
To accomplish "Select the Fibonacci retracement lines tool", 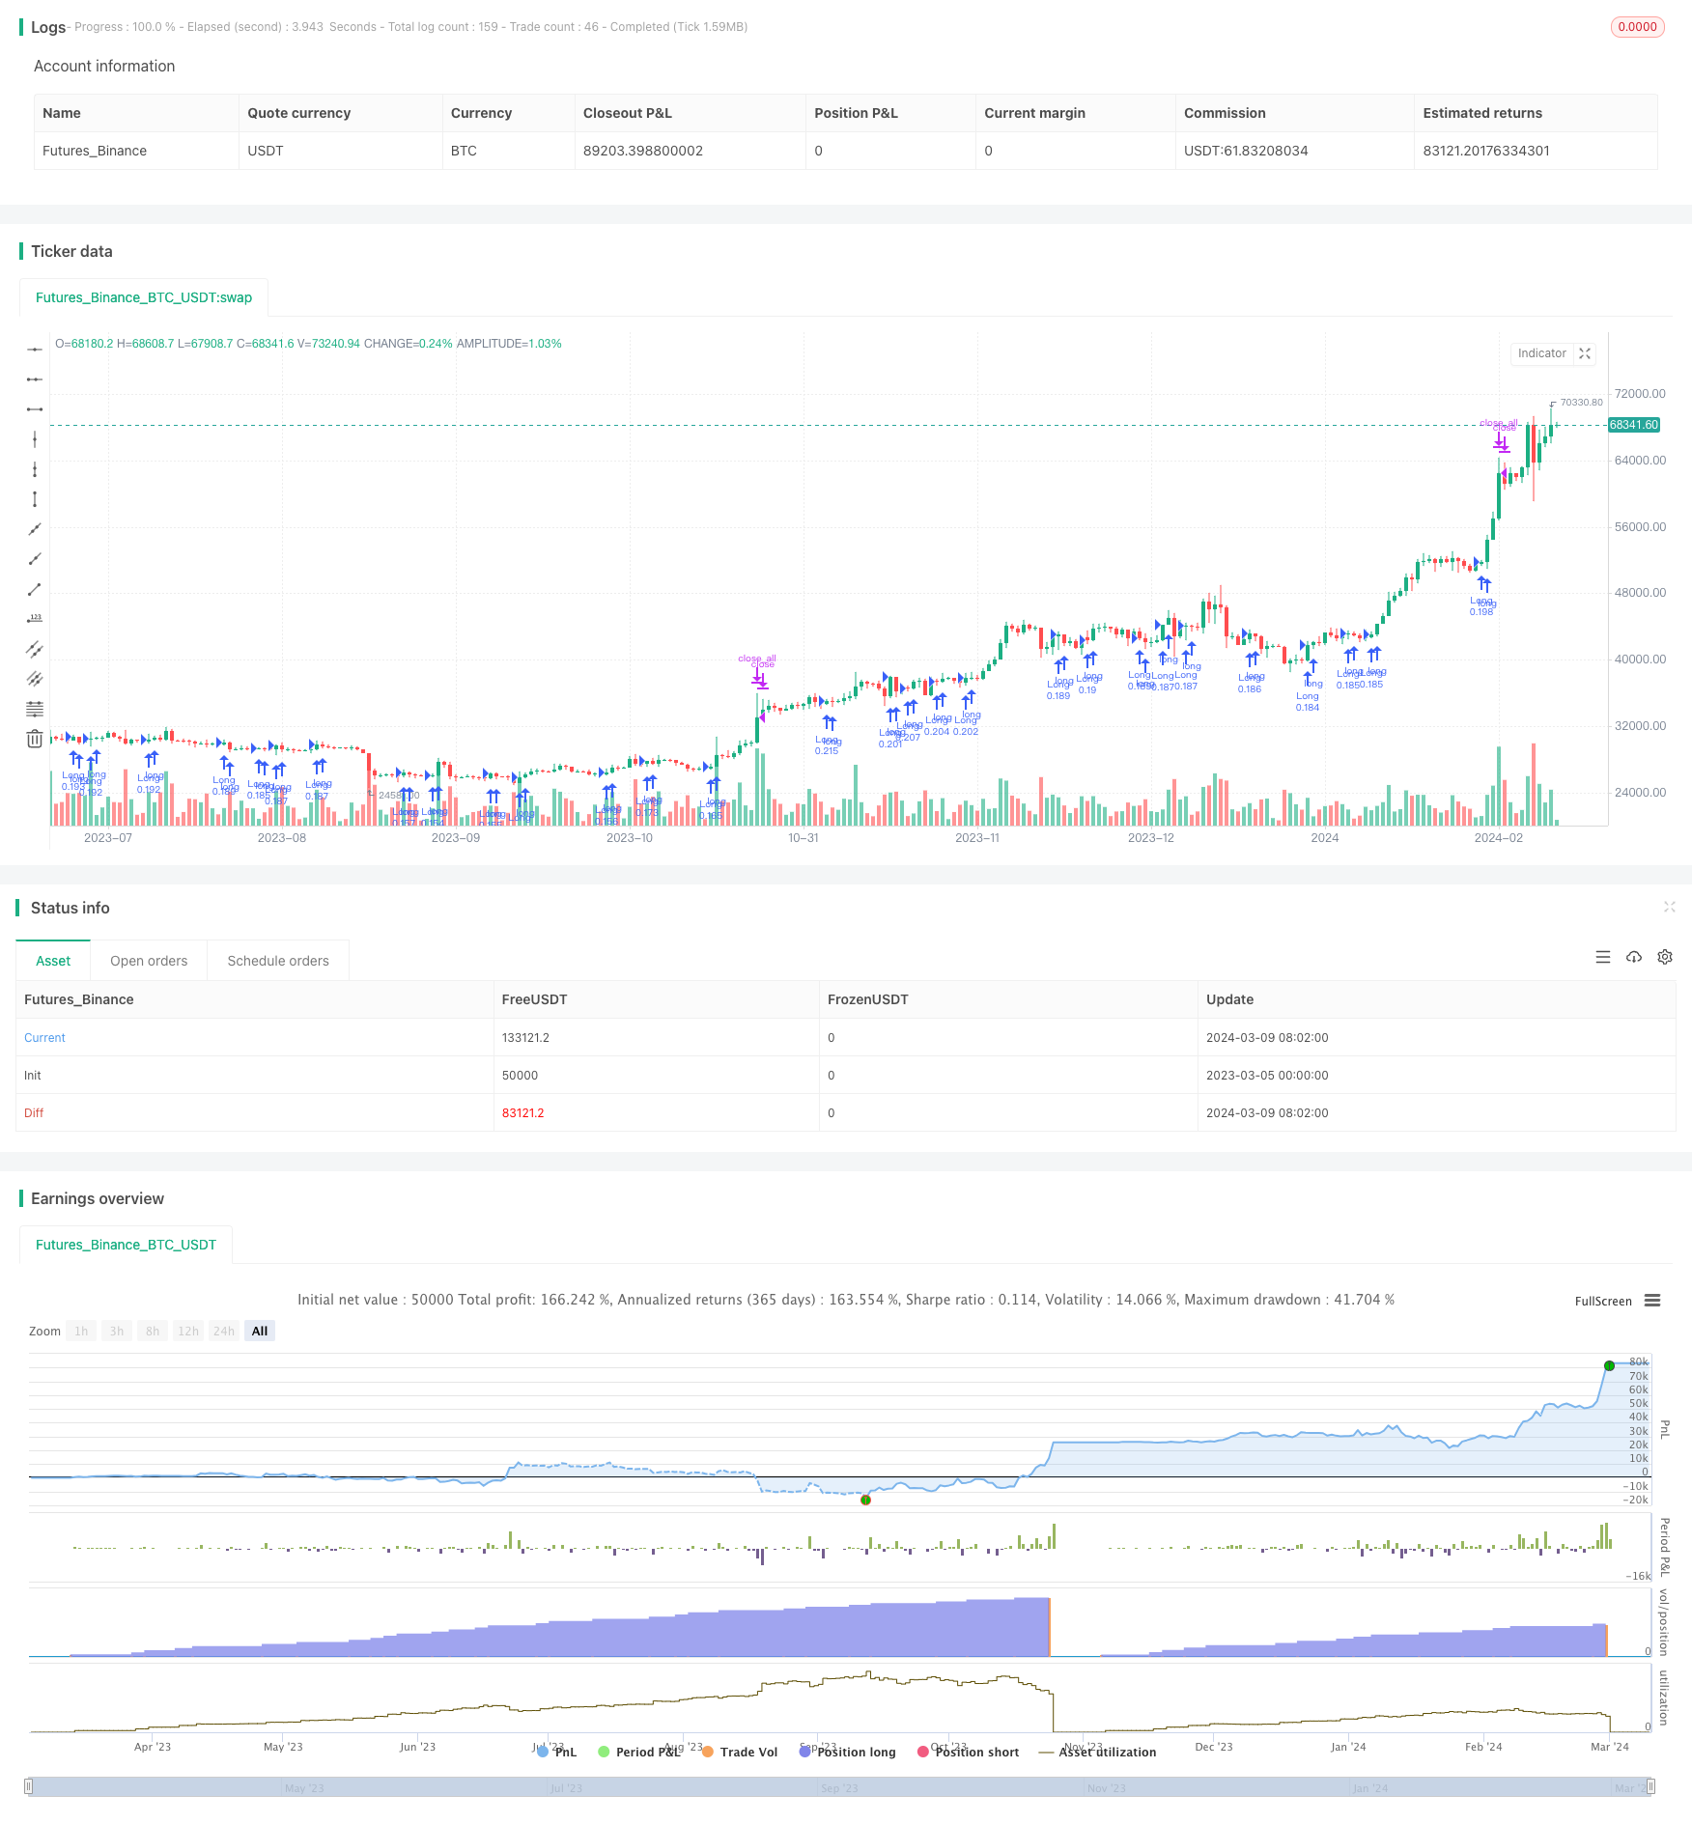I will 35,709.
